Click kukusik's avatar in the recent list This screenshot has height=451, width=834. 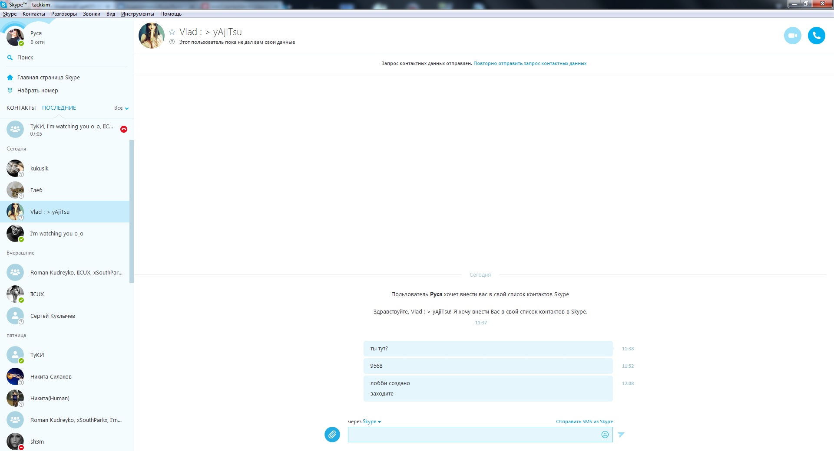pos(15,168)
